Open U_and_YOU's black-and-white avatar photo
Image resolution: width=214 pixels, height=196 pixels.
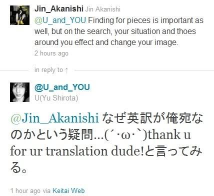click(19, 92)
